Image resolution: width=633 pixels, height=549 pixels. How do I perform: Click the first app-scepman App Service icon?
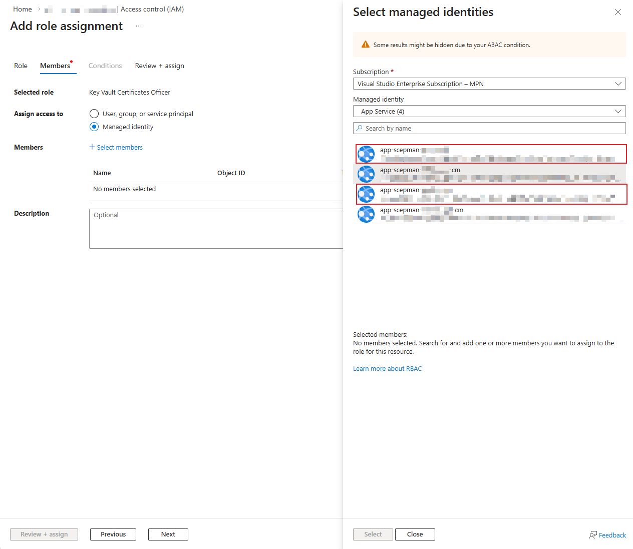click(366, 154)
